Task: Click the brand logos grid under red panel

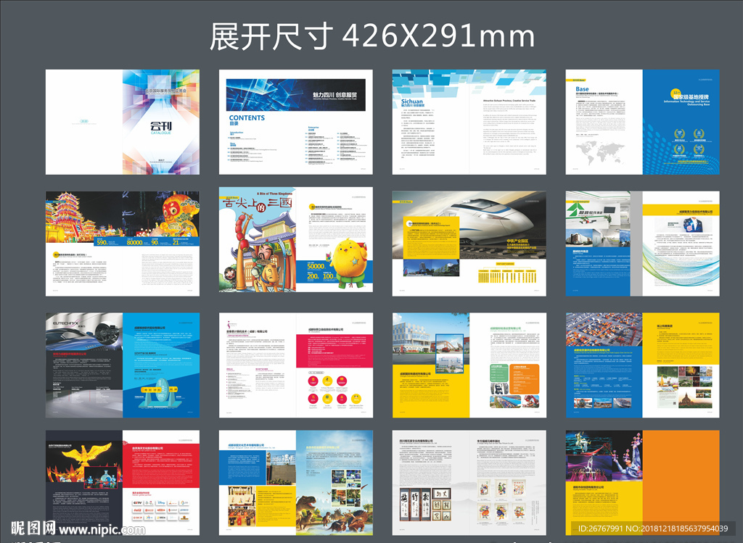Action: tap(160, 510)
